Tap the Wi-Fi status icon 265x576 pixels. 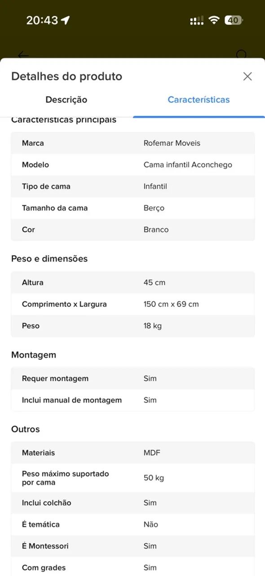pos(214,20)
